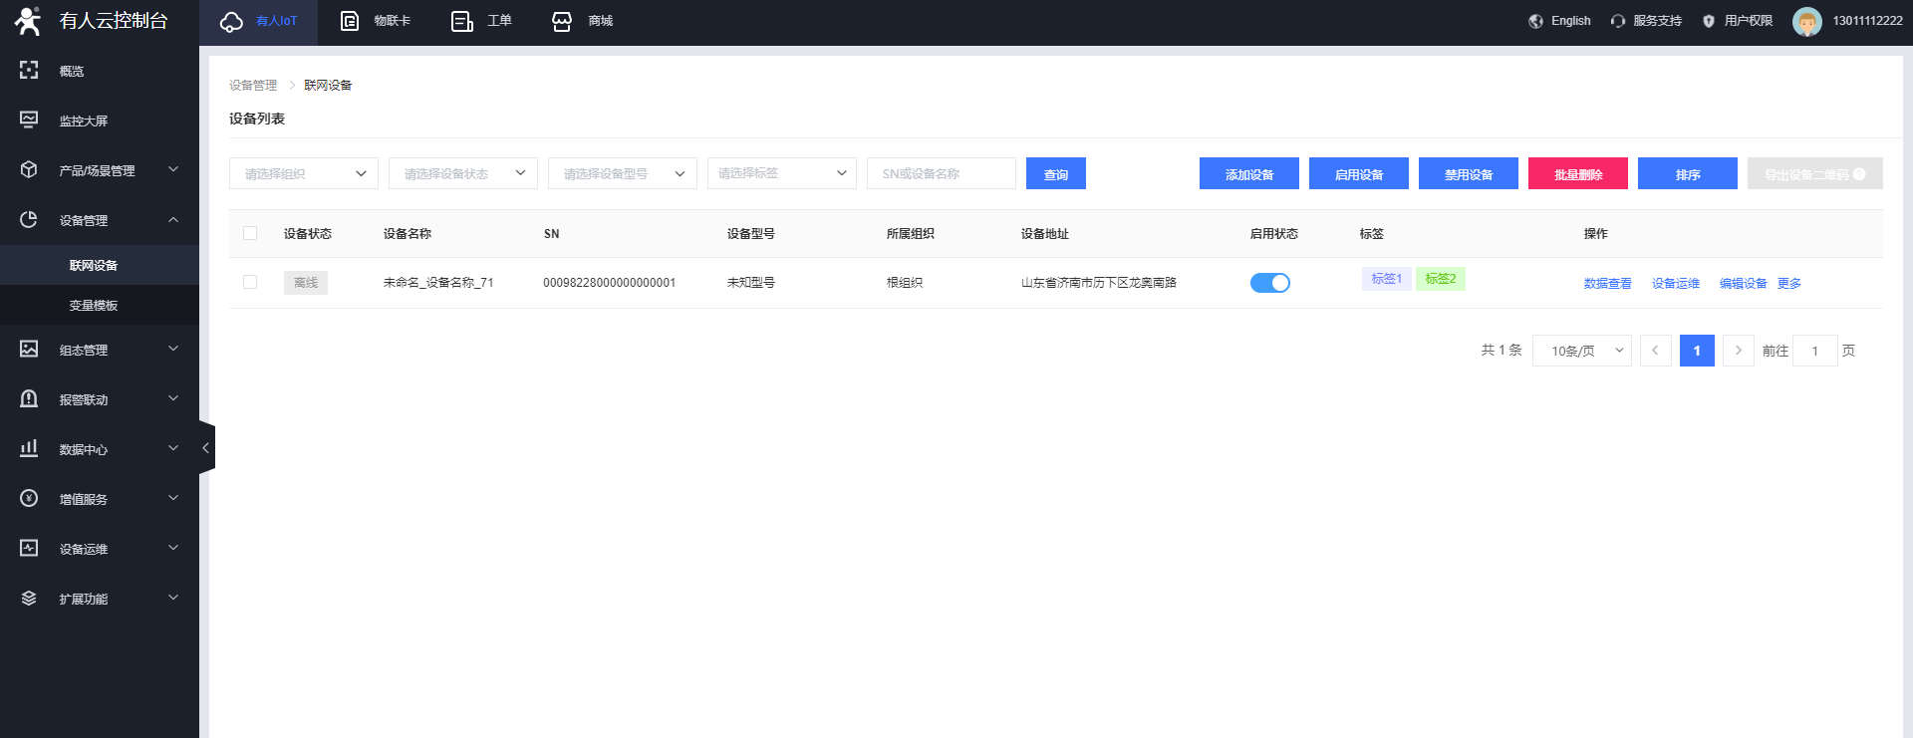Viewport: 1913px width, 738px height.
Task: Click the 添加设备 button
Action: 1249,173
